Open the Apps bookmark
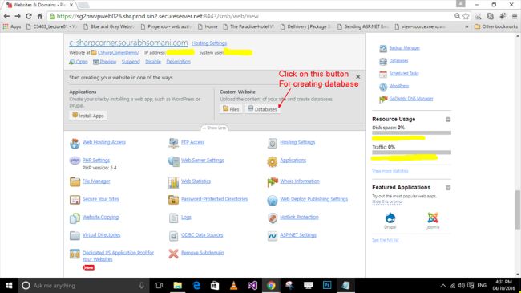Screen dimensions: 521x293 (x=12, y=26)
